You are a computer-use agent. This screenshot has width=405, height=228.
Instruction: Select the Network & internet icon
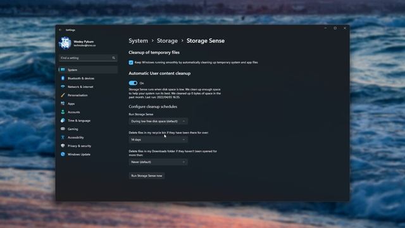[63, 87]
